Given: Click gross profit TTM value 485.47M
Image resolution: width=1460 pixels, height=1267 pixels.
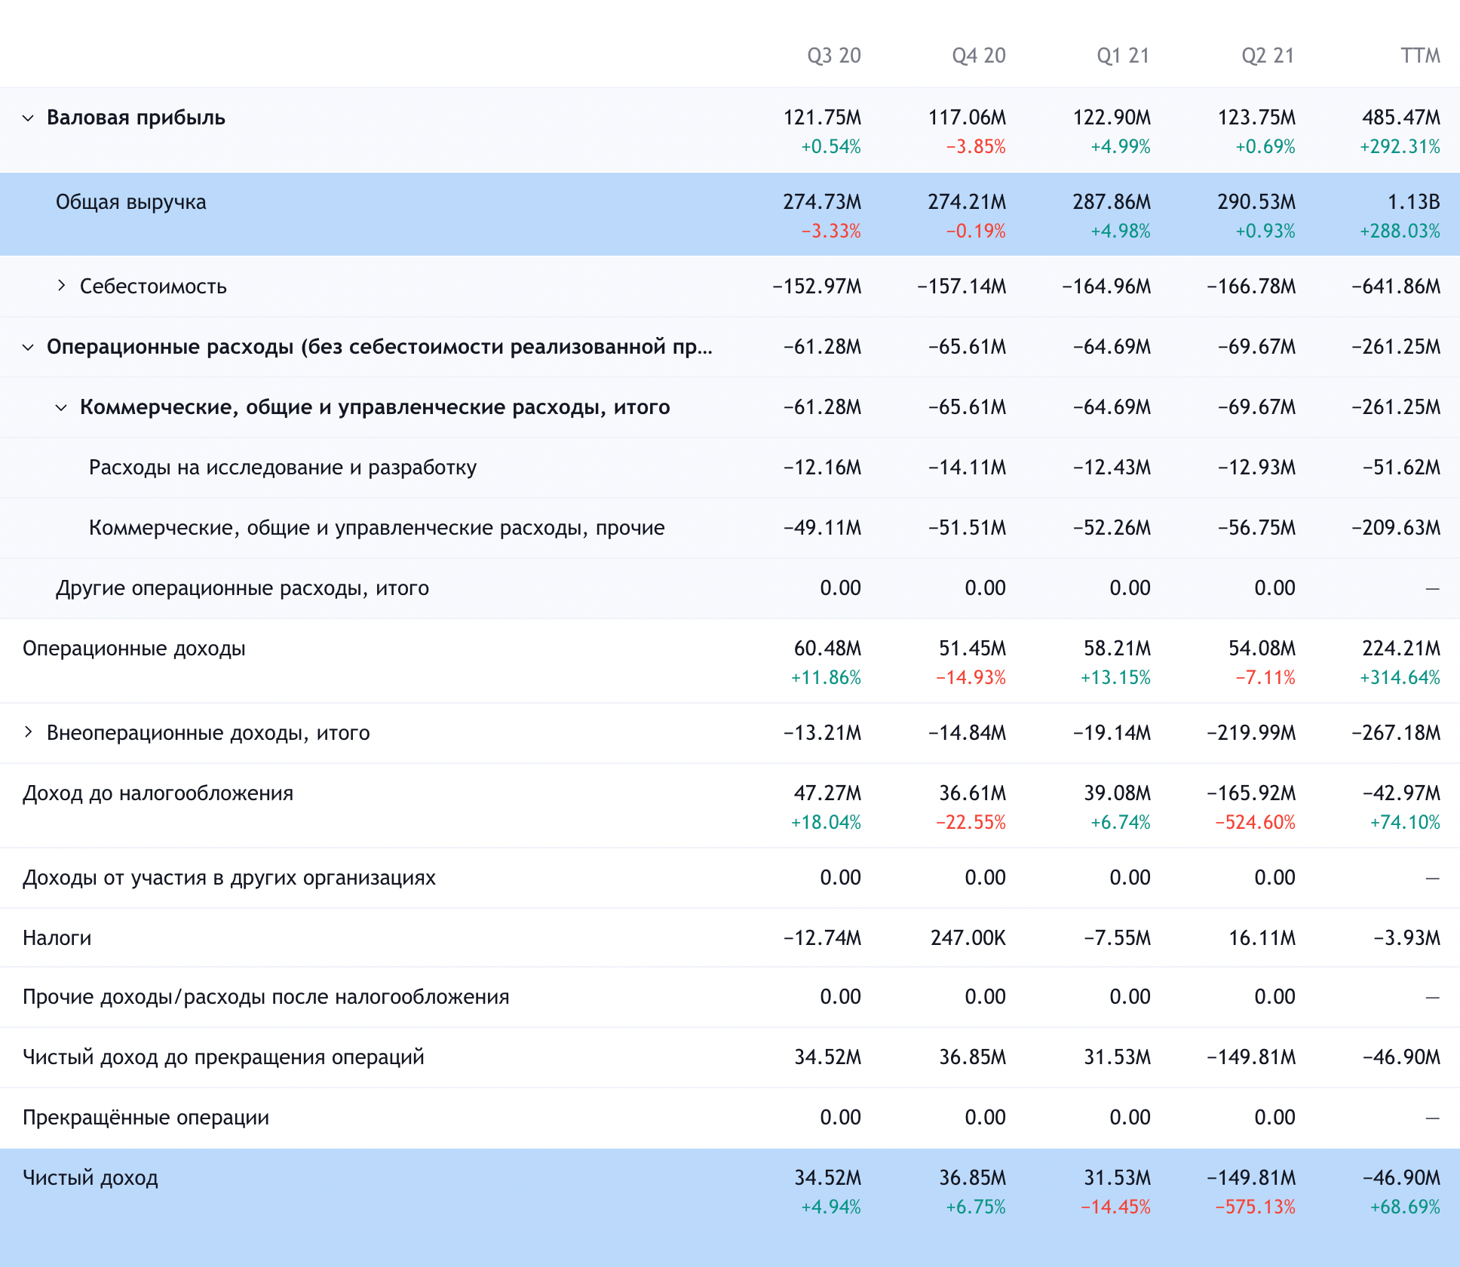Looking at the screenshot, I should point(1401,118).
